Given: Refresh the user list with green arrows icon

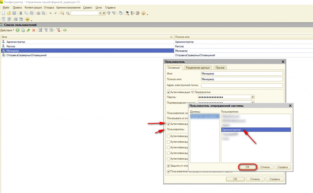Looking at the screenshot, I should [x=65, y=30].
